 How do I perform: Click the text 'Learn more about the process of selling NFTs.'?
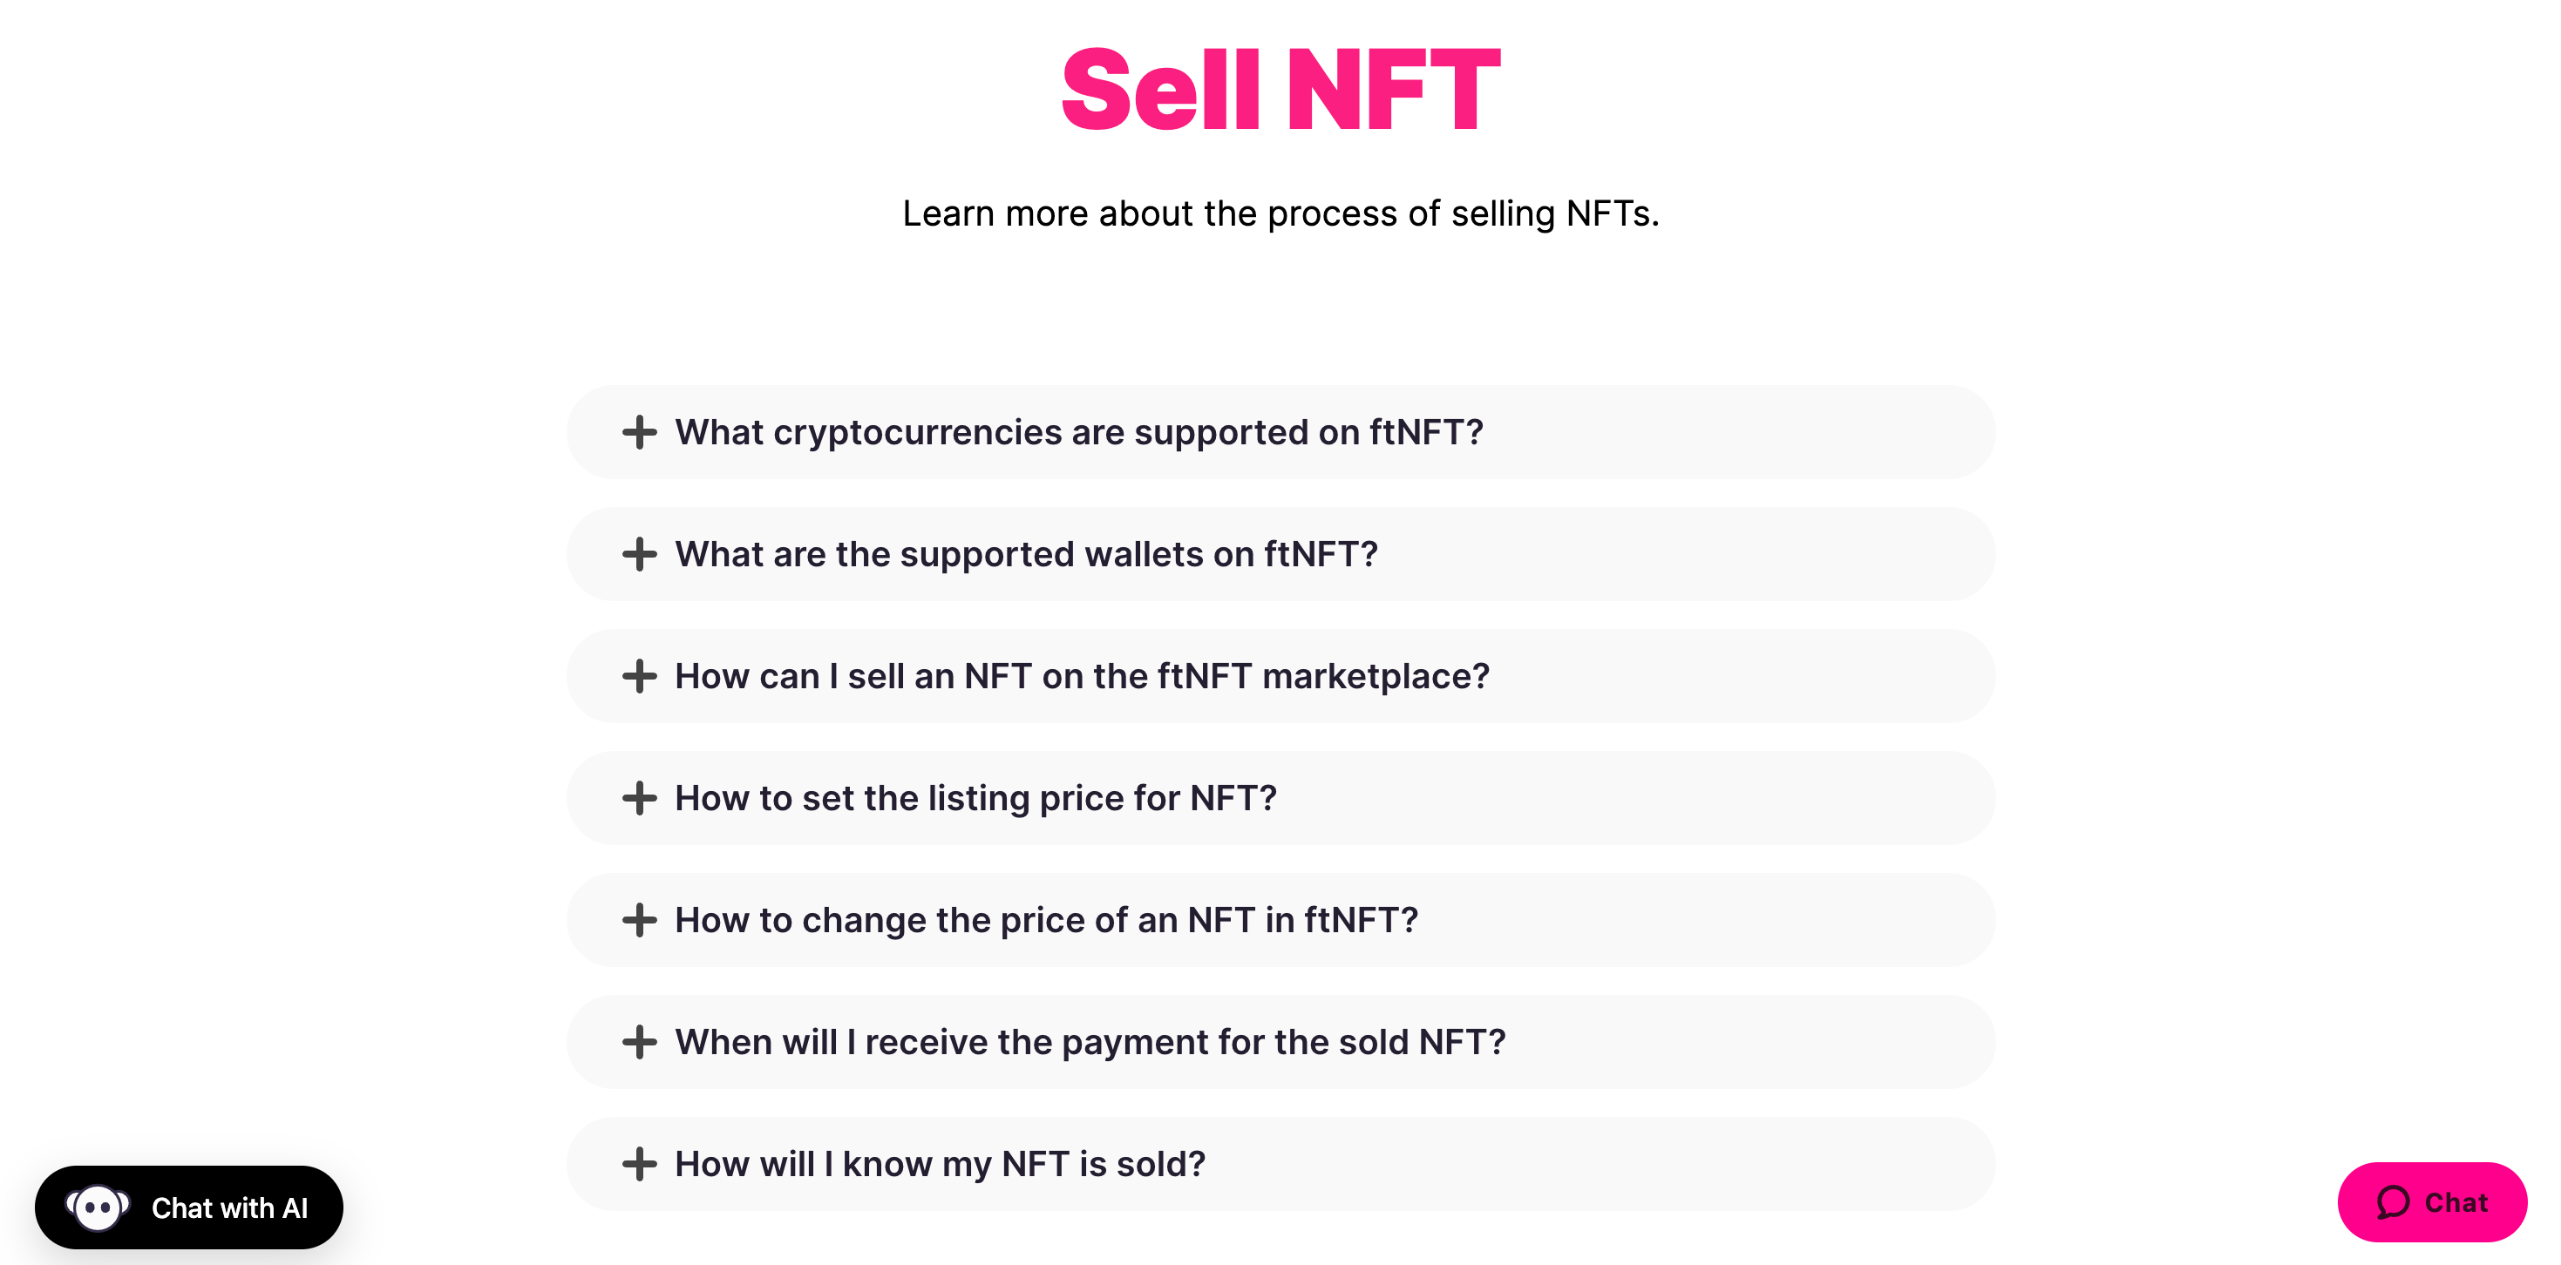pos(1280,212)
